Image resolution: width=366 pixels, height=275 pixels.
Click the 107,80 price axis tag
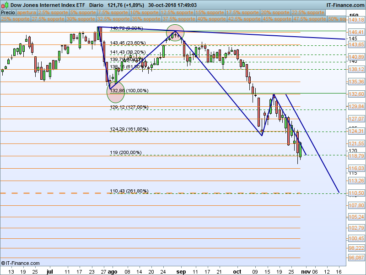(356, 205)
